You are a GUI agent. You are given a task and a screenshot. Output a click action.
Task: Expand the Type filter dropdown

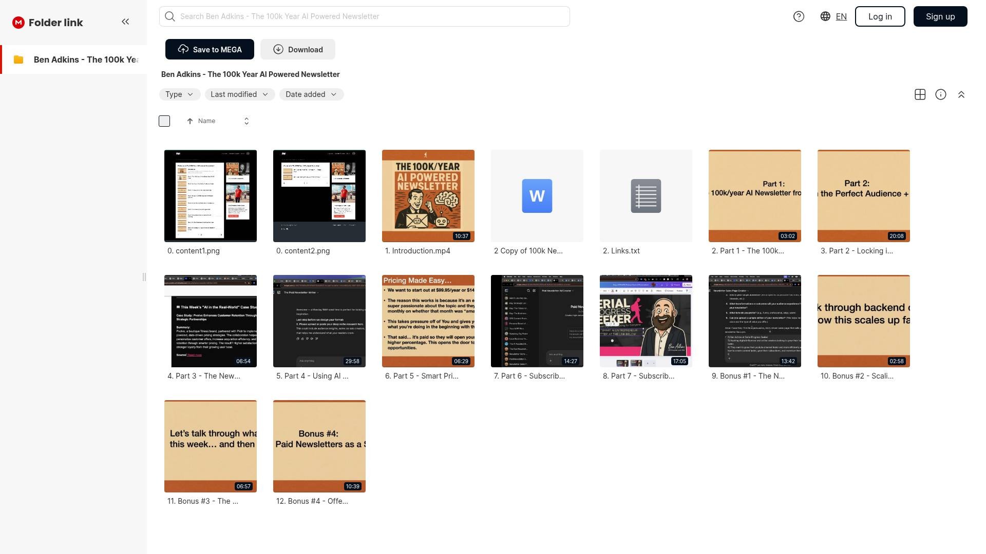click(179, 94)
